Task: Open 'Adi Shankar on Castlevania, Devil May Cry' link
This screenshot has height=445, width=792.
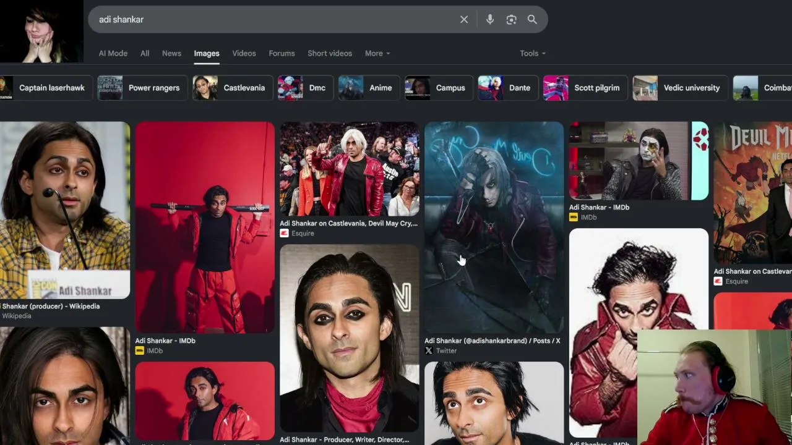Action: click(348, 223)
